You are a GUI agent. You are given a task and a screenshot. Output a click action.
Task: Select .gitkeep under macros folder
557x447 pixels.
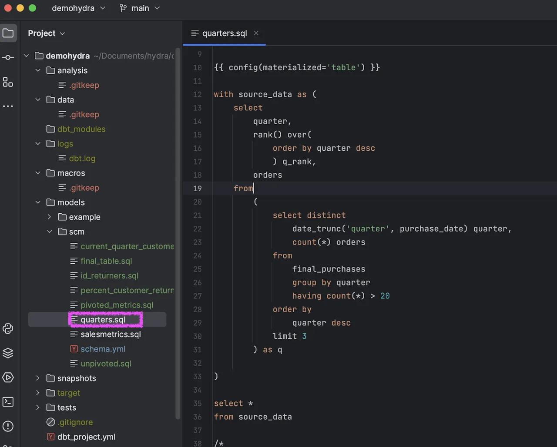coord(84,188)
